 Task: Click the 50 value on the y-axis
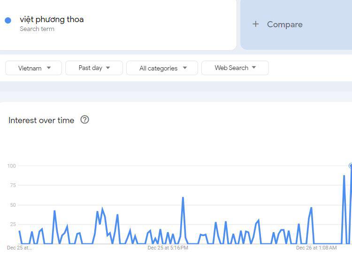click(13, 205)
